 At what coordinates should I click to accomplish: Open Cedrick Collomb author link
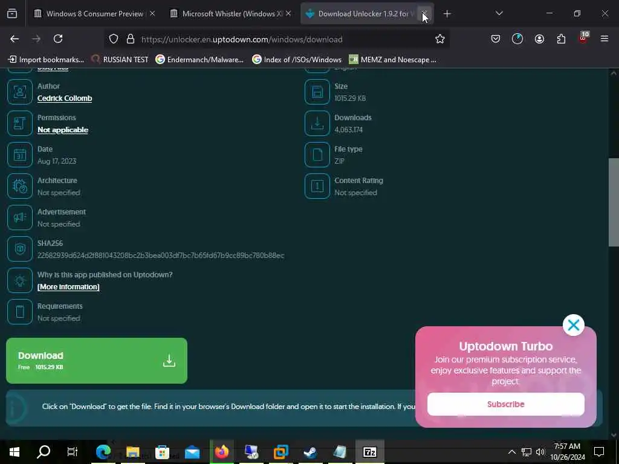click(x=65, y=98)
